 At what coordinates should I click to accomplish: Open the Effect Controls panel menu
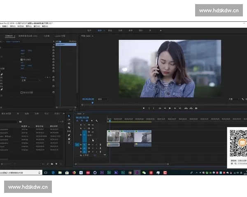coord(14,36)
